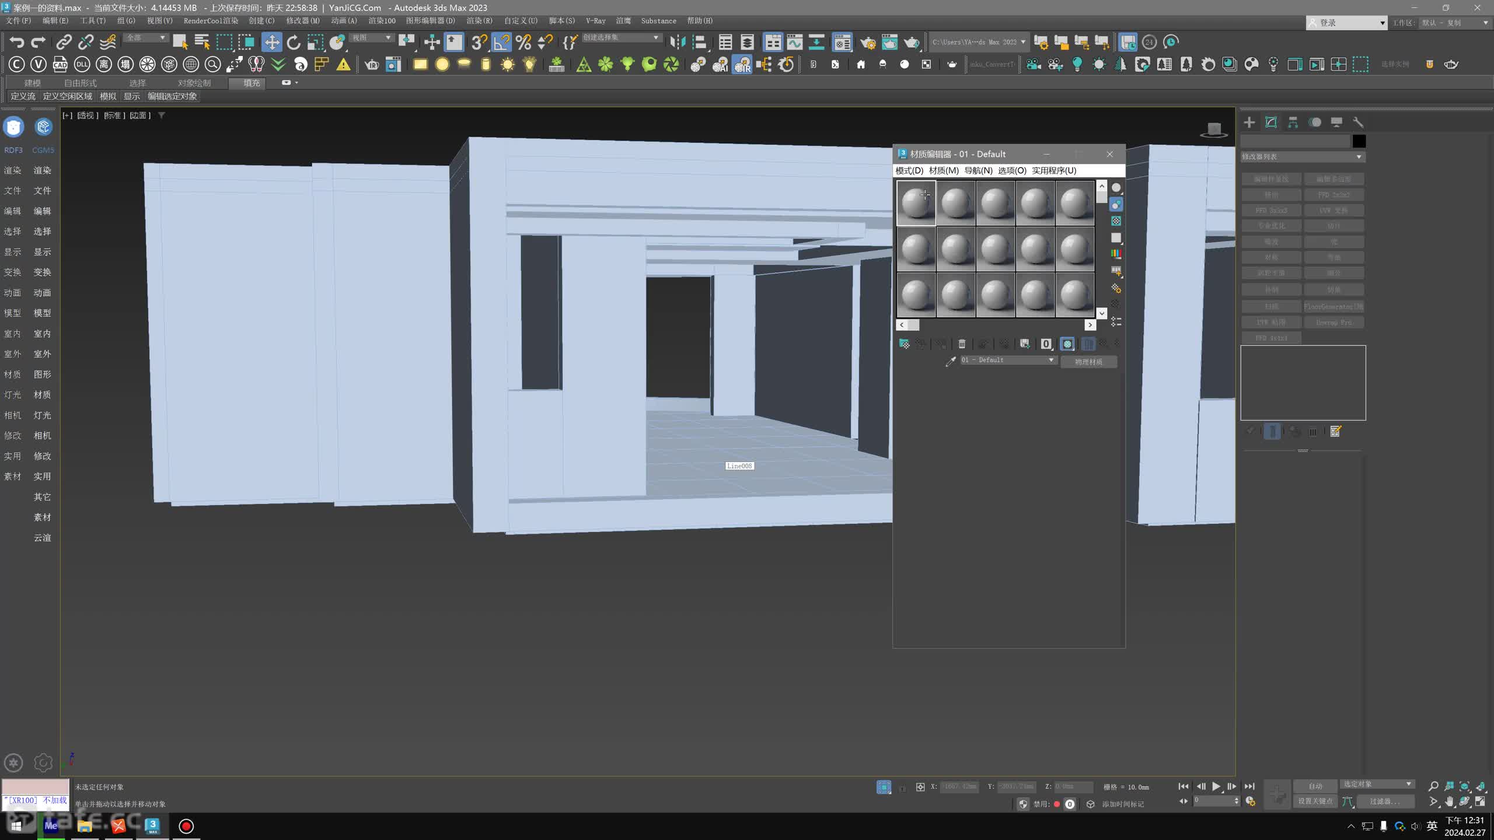Toggle the Percent Snap button
The image size is (1494, 840).
[x=523, y=42]
